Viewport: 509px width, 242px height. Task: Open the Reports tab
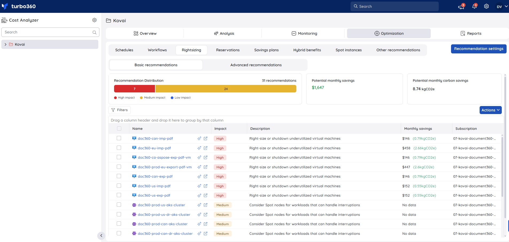[471, 33]
